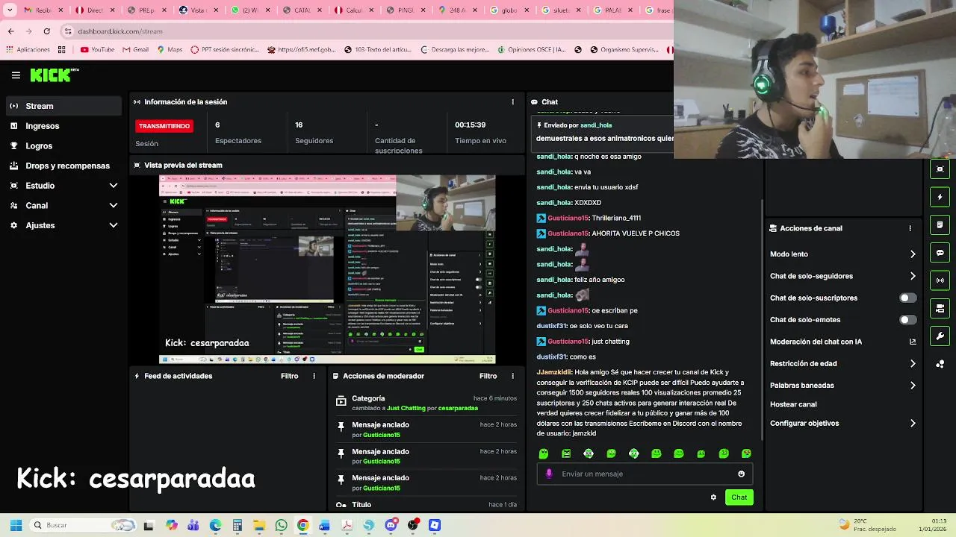
Task: Expand Palabras baneadas options
Action: pyautogui.click(x=913, y=386)
